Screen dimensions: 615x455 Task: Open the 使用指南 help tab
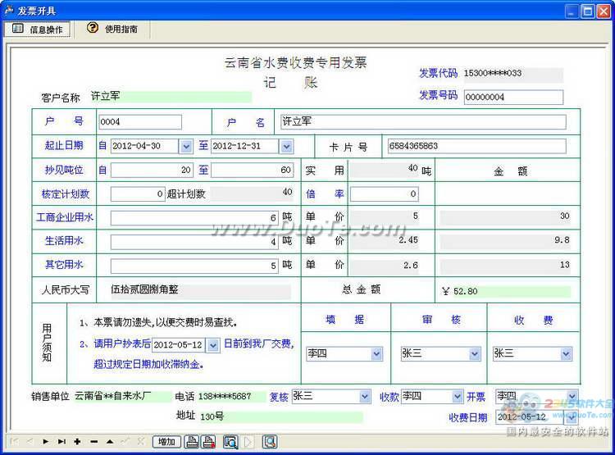click(x=113, y=30)
